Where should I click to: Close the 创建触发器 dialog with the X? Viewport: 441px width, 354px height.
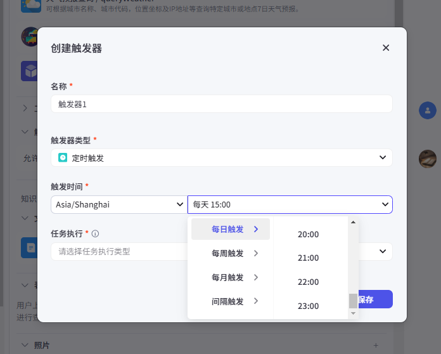point(386,48)
